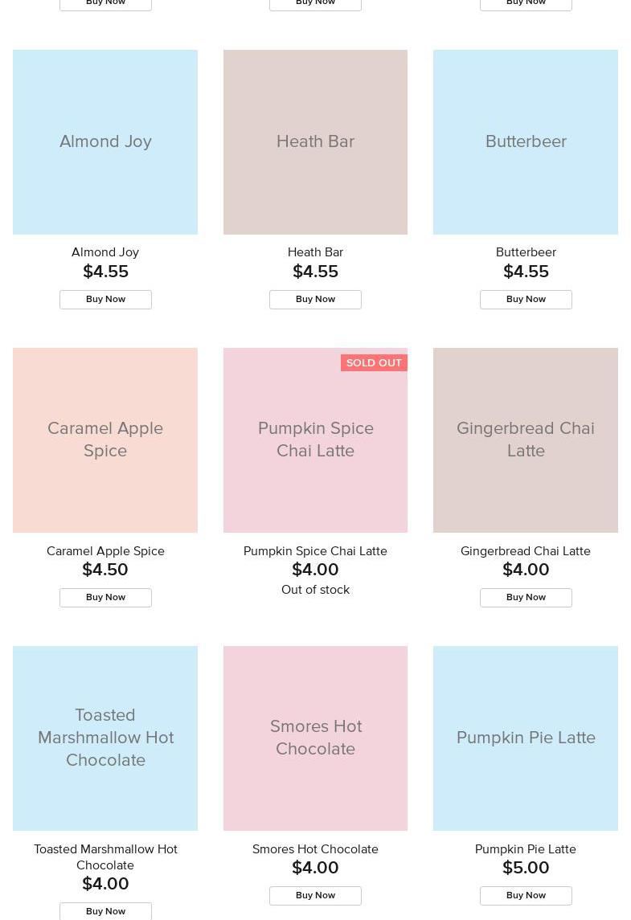
Task: Open the Pumpkin Spice Chai Latte title link
Action: pyautogui.click(x=315, y=551)
